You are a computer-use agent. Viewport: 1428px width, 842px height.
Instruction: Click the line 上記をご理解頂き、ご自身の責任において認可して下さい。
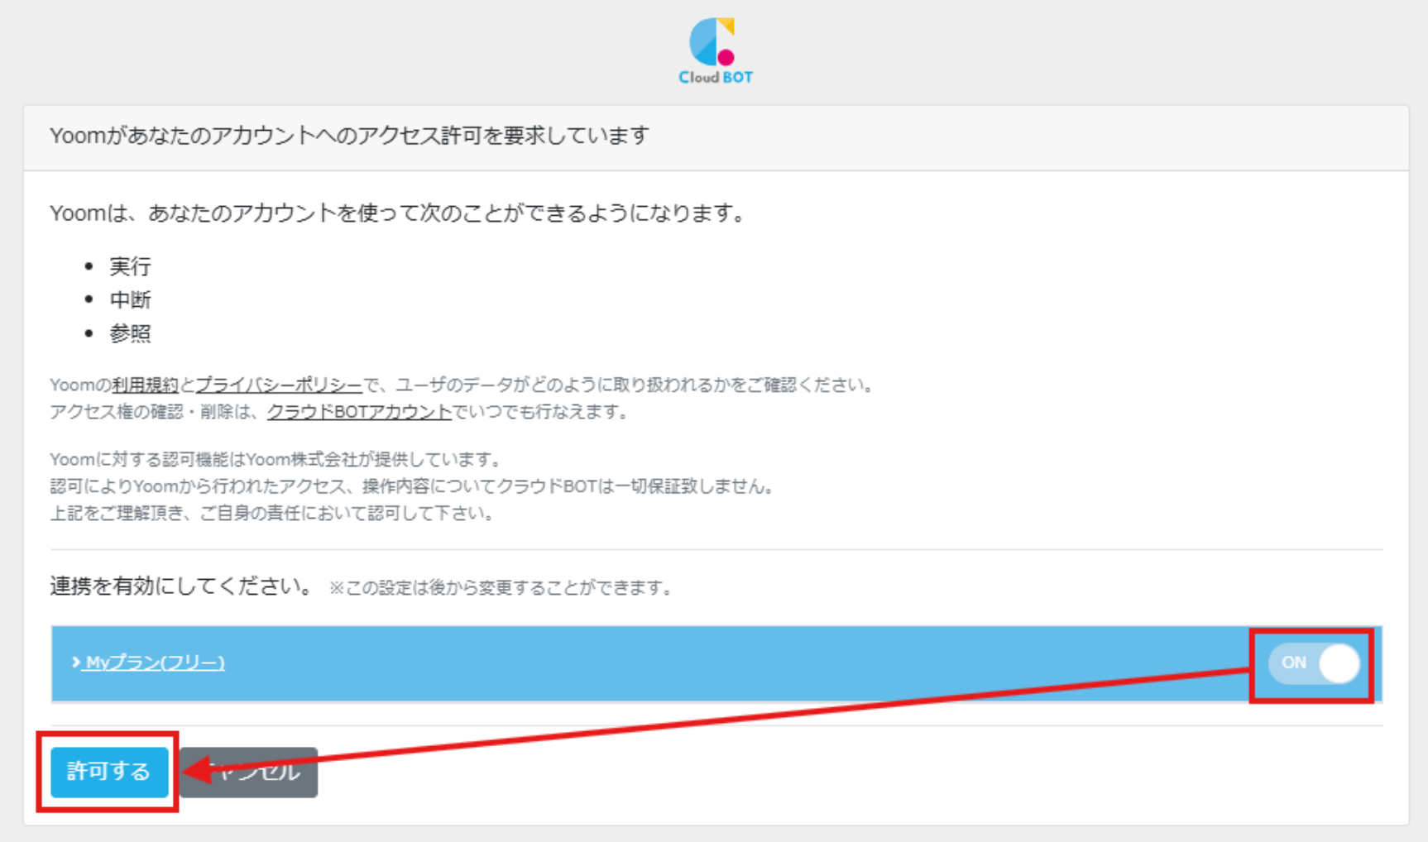point(273,514)
